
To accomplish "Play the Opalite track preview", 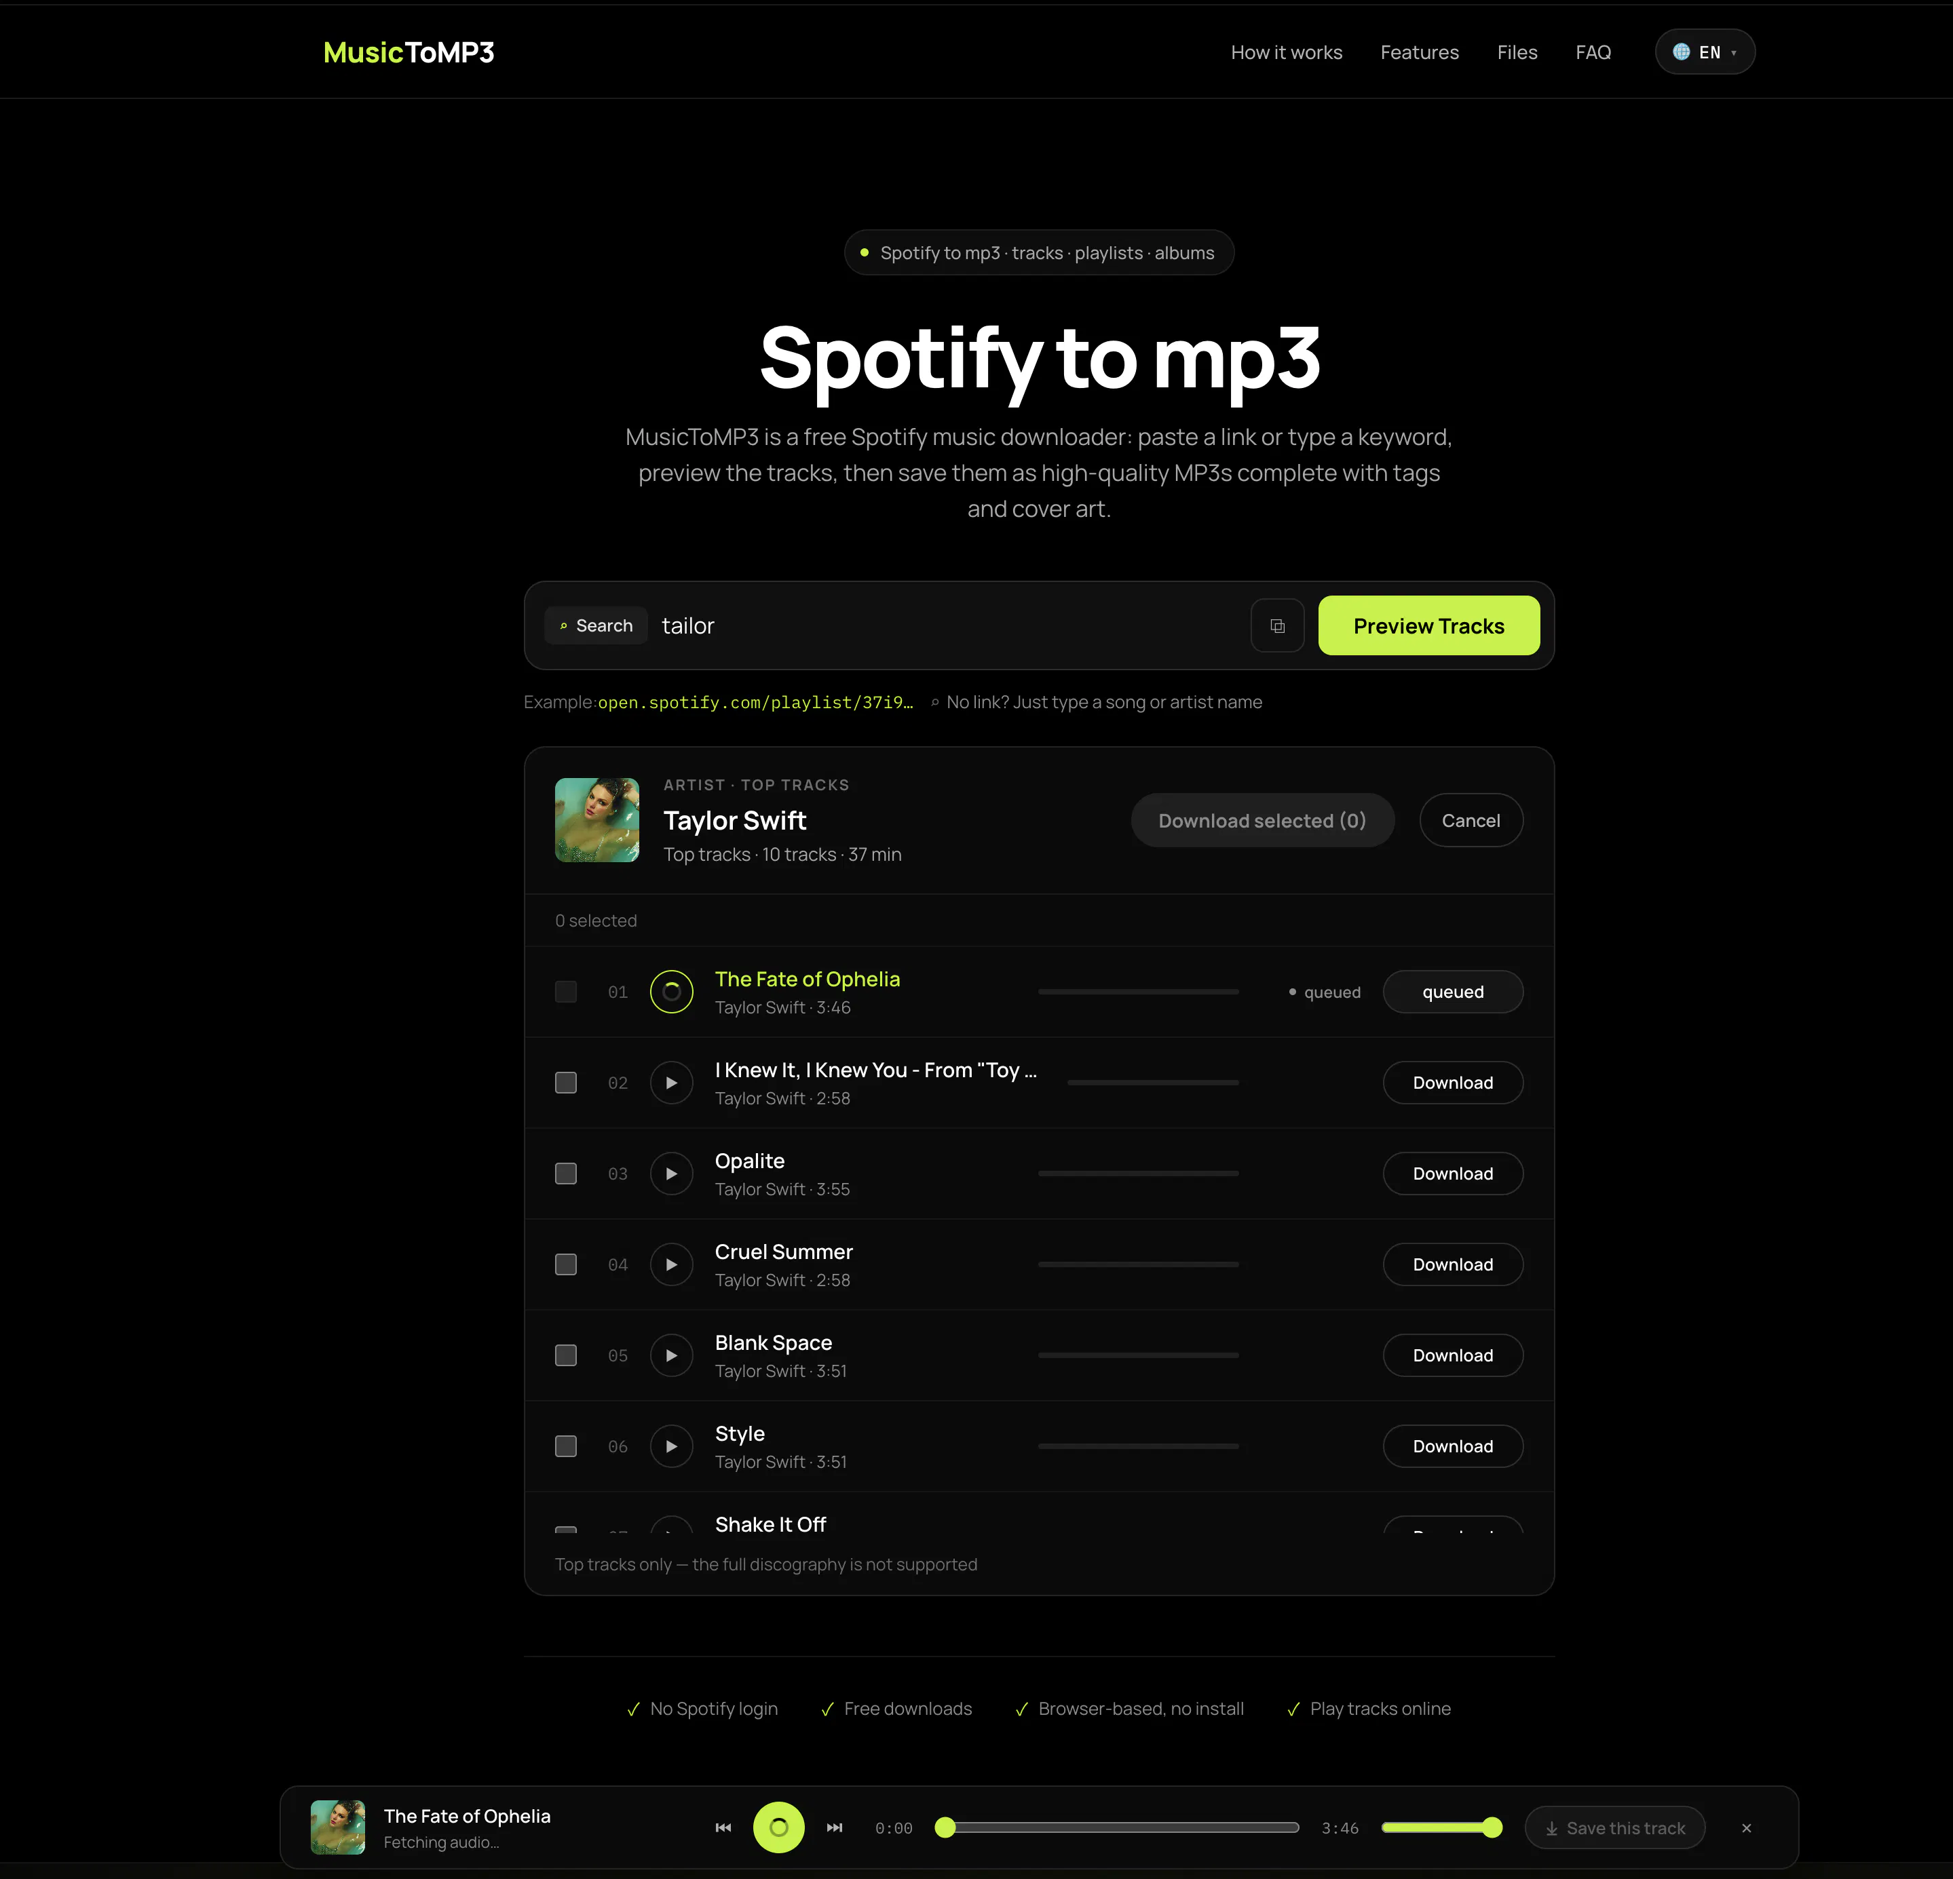I will [x=672, y=1173].
